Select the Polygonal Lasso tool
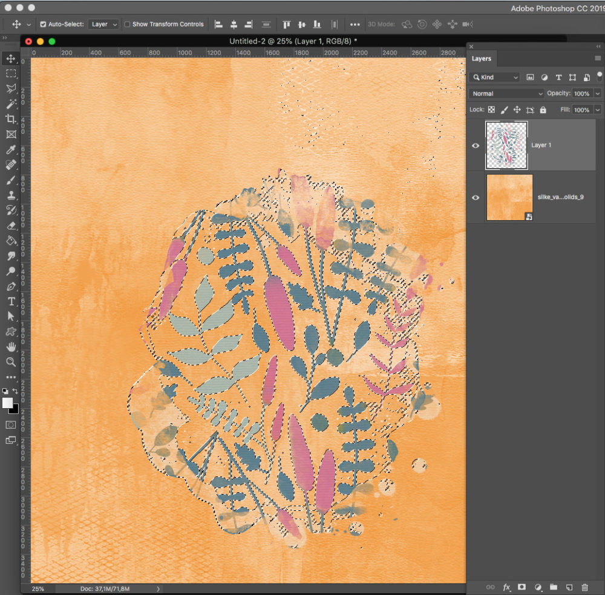The image size is (605, 595). coord(11,89)
